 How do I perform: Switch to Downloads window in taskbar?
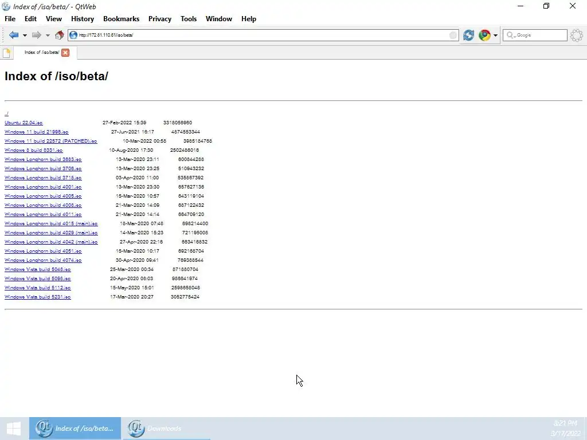click(x=166, y=429)
